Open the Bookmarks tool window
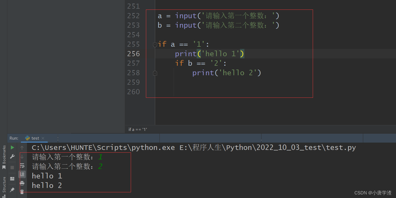 click(x=4, y=158)
